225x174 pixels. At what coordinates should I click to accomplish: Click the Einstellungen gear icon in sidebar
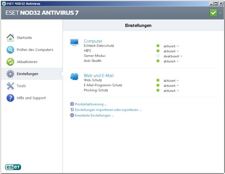(10, 74)
